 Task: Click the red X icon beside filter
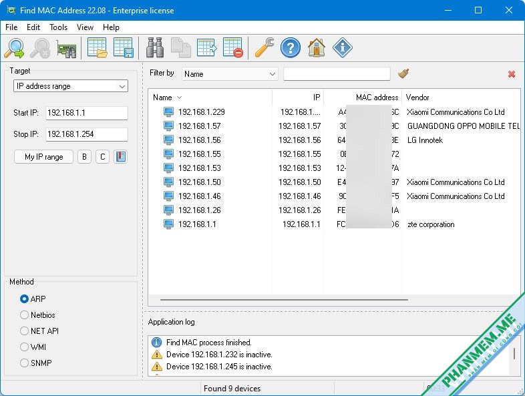click(512, 74)
